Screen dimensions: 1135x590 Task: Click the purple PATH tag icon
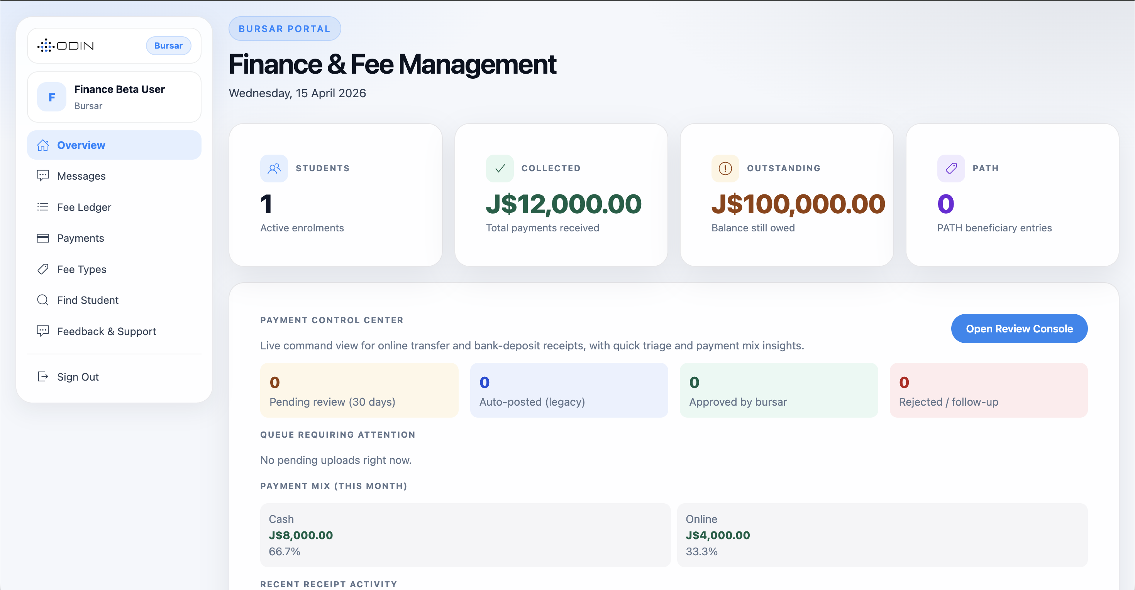point(951,168)
